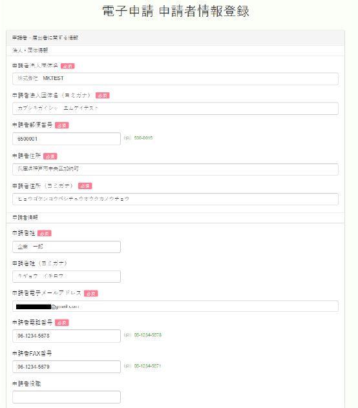The width and height of the screenshot is (358, 408).
Task: Click the 必須 badge beside 申請者電話番号
Action: [x=62, y=323]
